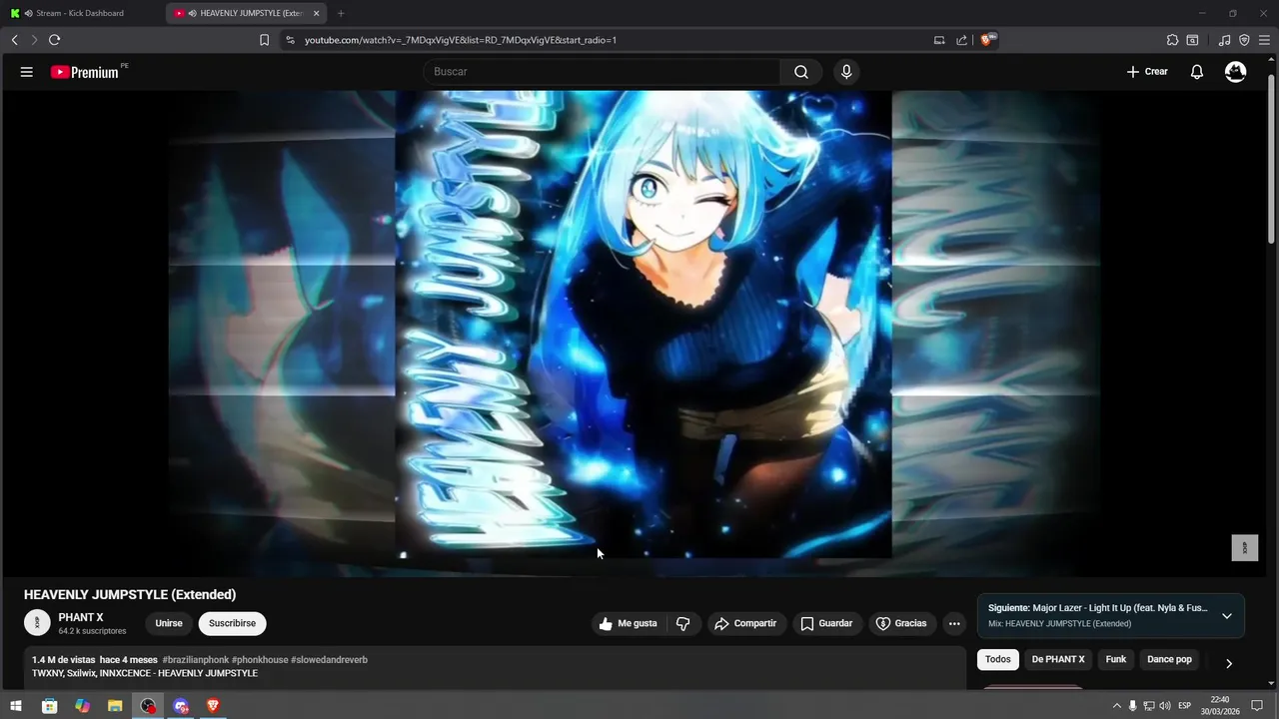Open Discord on taskbar
This screenshot has width=1279, height=719.
pyautogui.click(x=181, y=706)
